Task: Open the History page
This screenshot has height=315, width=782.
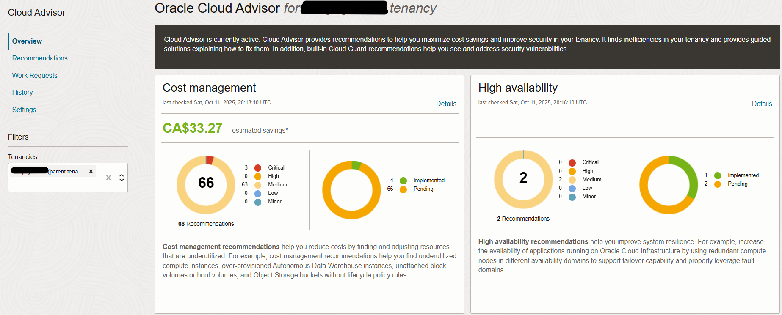Action: pos(22,92)
